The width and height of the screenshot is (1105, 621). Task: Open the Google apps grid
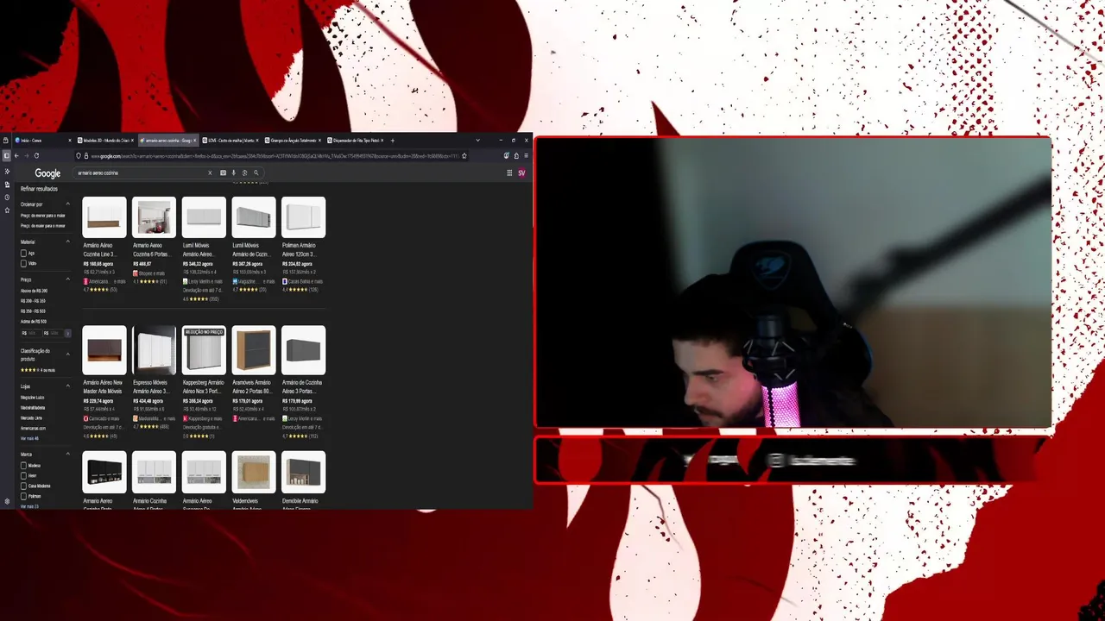pyautogui.click(x=509, y=172)
